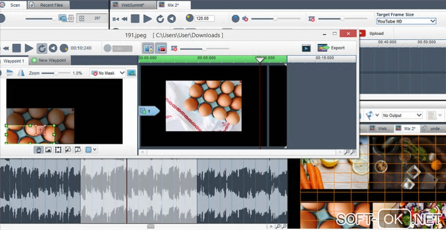Select the marquee selection frame tool
Viewport: 446px width, 230px height.
[x=58, y=150]
